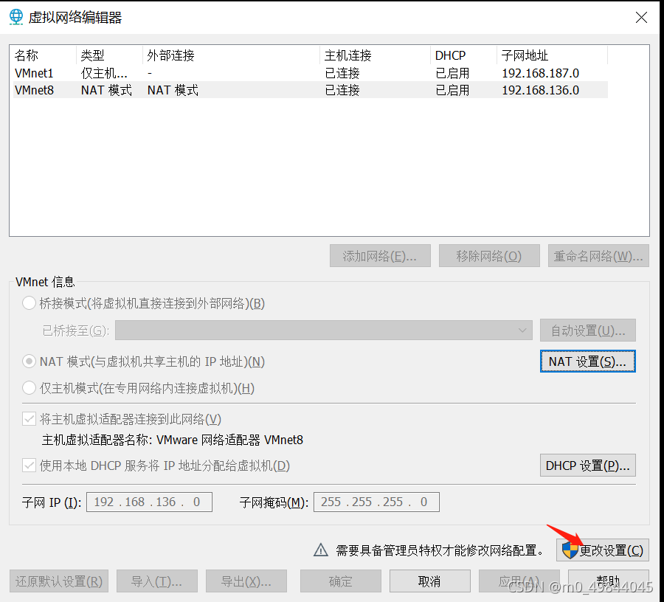Open NAT 设置 dialog
Screen dimensions: 664x602
pos(588,361)
